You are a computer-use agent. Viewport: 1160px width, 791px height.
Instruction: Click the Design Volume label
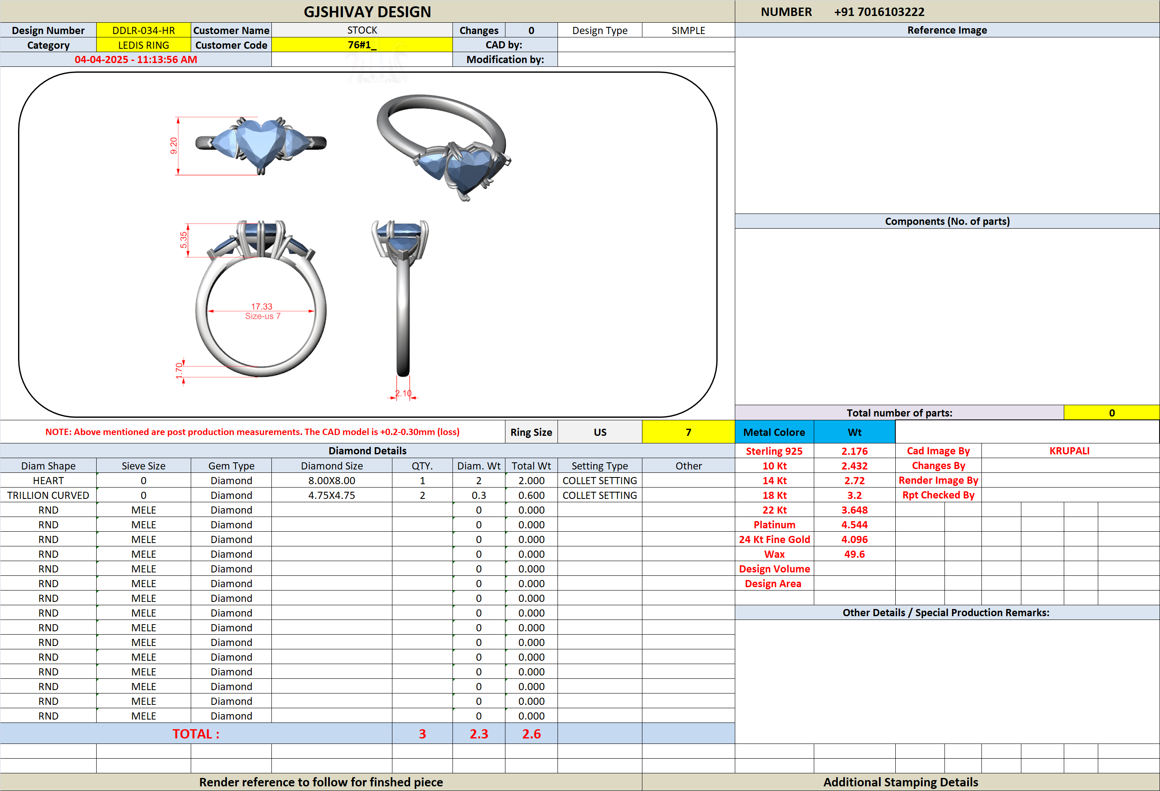(x=774, y=569)
